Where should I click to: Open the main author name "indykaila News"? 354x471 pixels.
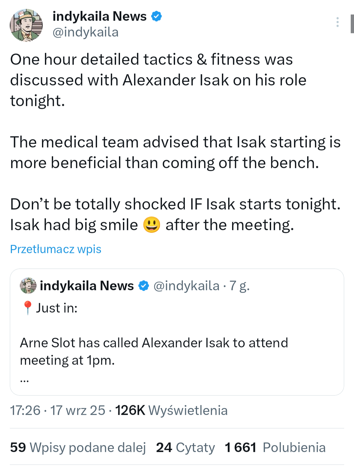coord(99,16)
